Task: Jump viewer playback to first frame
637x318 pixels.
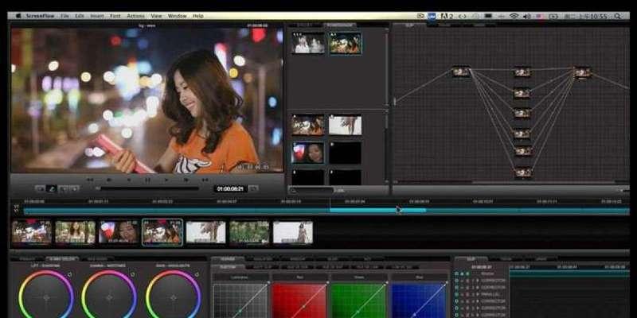Action: pyautogui.click(x=90, y=180)
